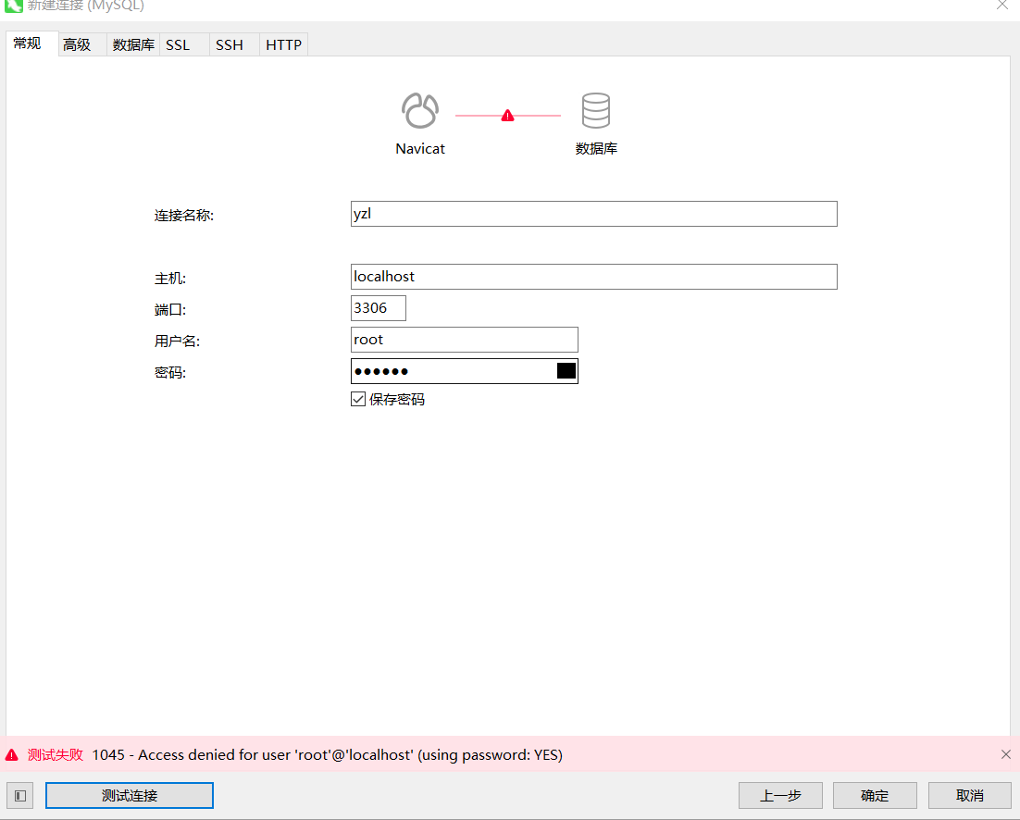The image size is (1020, 820).
Task: Click the red alert icon beside 测试失败
Action: pos(12,755)
